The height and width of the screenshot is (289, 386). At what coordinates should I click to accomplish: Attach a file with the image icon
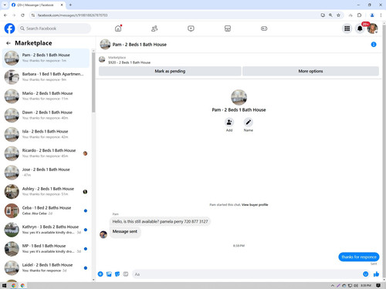click(109, 274)
